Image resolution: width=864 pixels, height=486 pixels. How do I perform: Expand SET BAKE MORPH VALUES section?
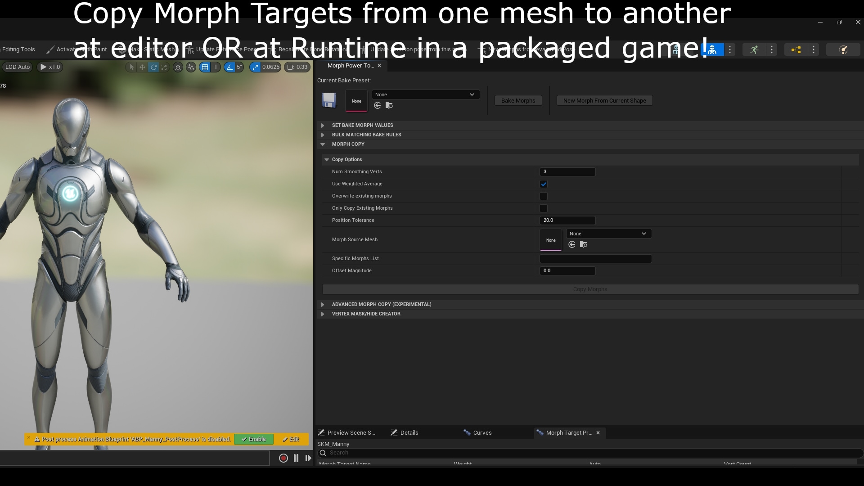click(323, 126)
